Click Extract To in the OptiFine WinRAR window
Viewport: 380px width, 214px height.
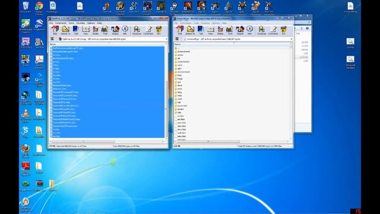(65, 30)
